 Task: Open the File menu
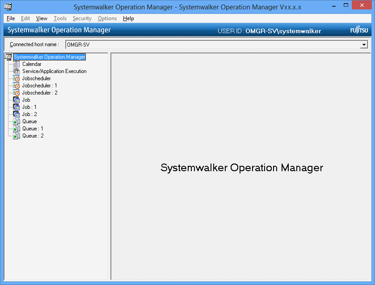click(11, 18)
